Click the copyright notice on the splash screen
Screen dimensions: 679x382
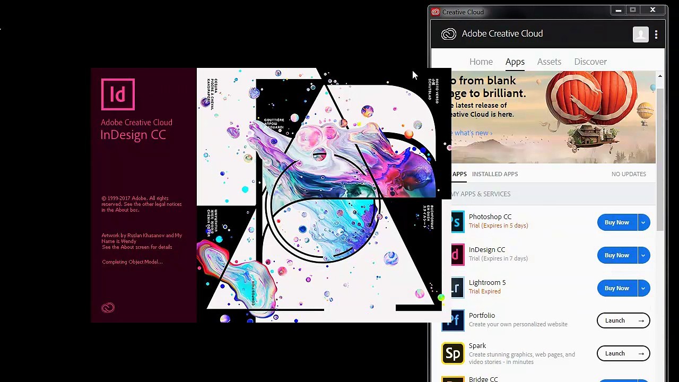click(142, 204)
